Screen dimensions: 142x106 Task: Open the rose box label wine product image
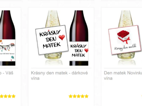pyautogui.click(x=125, y=38)
